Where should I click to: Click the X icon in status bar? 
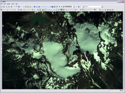(x=120, y=90)
